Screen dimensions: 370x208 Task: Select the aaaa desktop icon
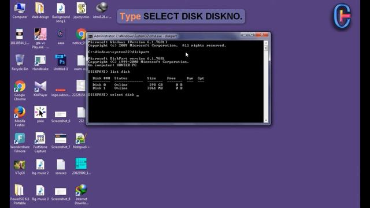tap(61, 36)
